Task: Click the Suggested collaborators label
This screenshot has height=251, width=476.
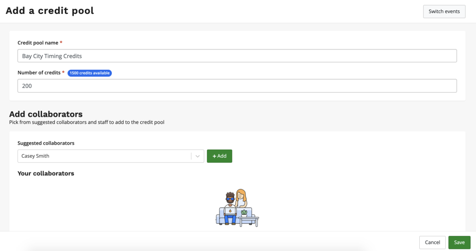Action: click(x=46, y=143)
